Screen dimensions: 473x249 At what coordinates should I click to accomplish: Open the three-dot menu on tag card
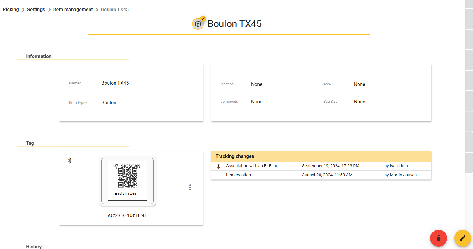coord(190,187)
